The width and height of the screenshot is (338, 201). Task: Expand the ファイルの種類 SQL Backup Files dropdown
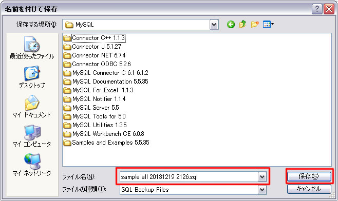[x=262, y=190]
